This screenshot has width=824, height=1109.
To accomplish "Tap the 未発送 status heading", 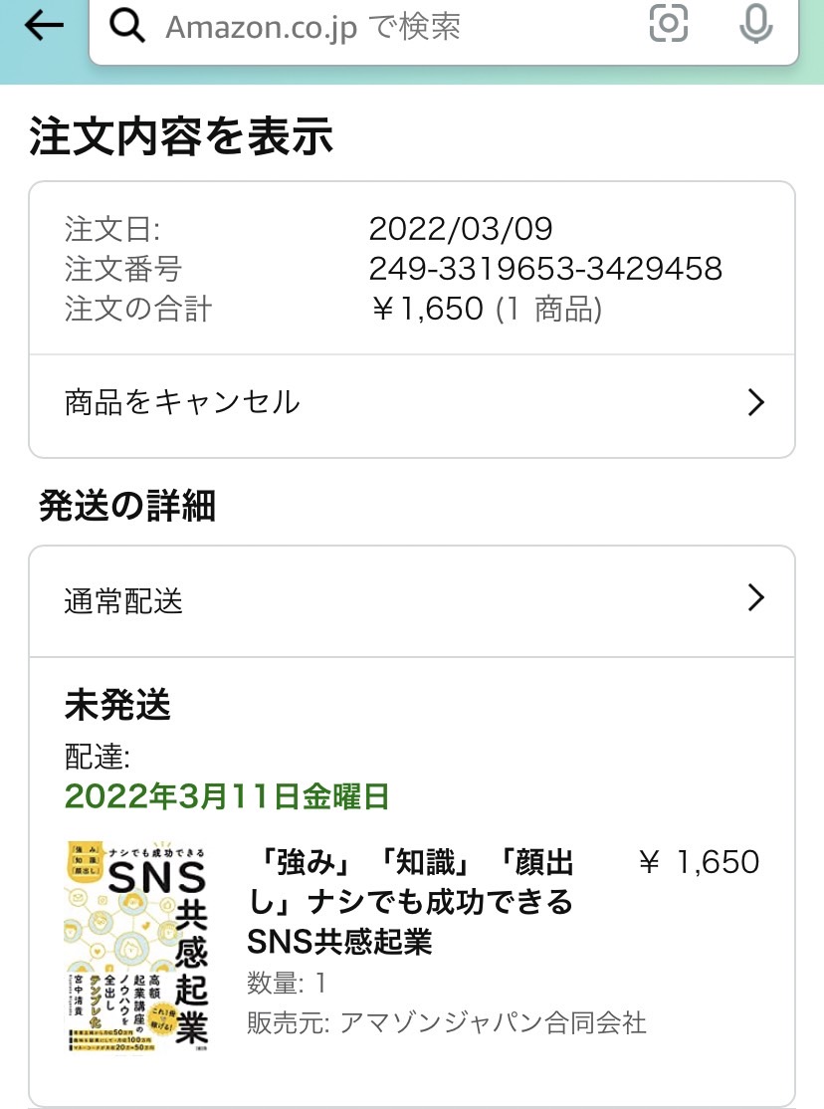I will (117, 705).
